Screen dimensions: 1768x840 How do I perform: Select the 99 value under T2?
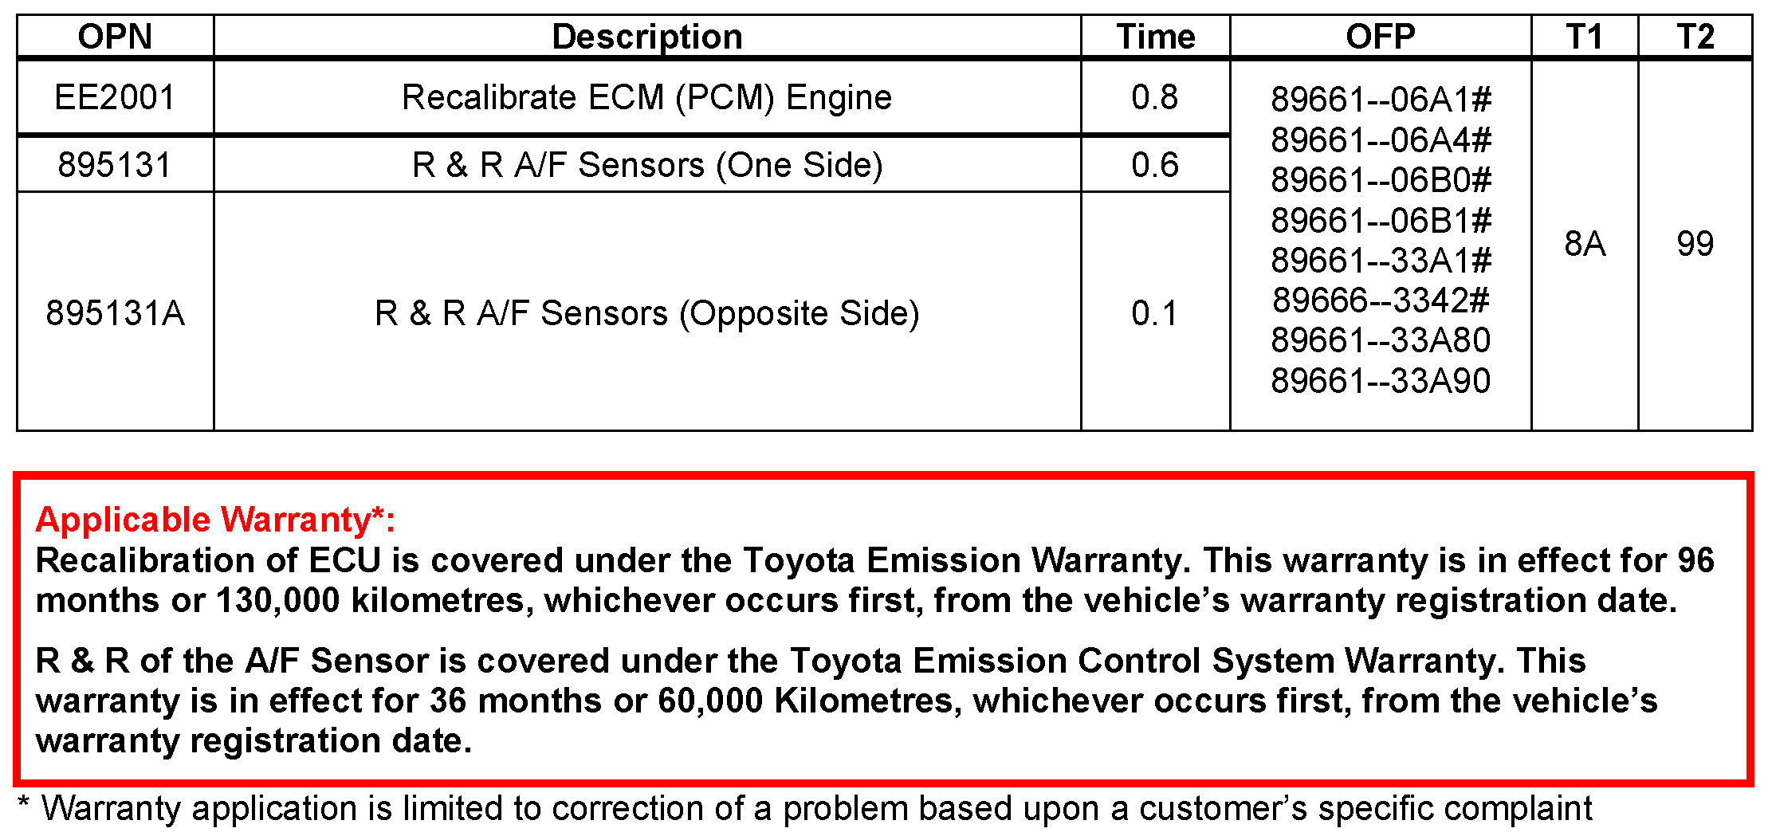click(1695, 244)
